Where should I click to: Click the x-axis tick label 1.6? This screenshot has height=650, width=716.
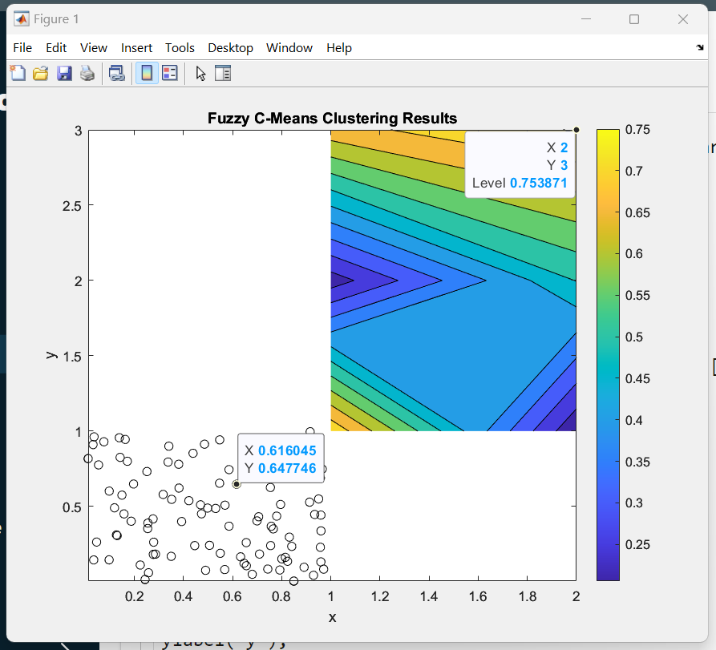tap(478, 596)
